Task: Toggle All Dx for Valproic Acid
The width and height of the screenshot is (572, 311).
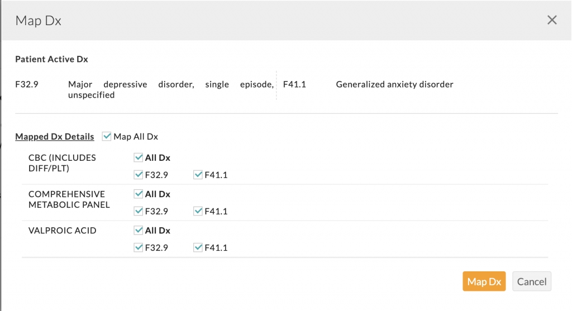Action: [139, 231]
